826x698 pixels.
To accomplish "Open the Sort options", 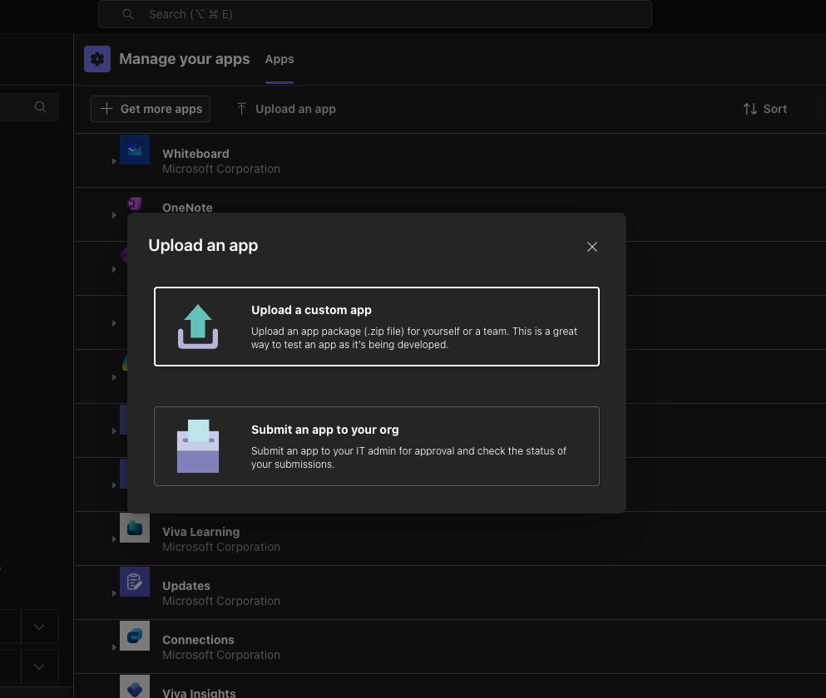I will tap(765, 109).
